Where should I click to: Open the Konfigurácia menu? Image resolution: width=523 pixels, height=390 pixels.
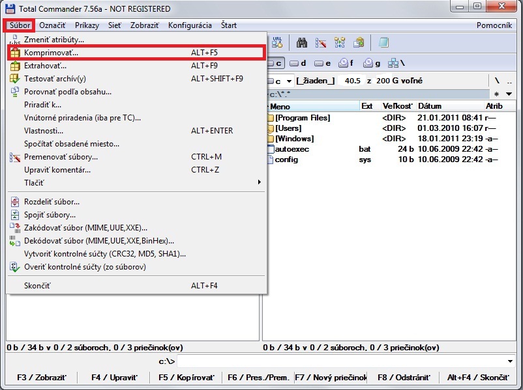[x=190, y=25]
